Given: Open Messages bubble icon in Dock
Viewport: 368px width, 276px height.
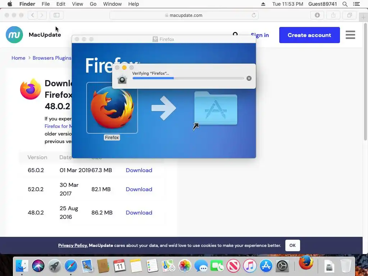Looking at the screenshot, I should [201, 266].
